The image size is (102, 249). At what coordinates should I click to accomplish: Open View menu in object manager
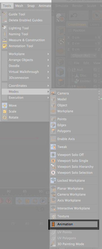tap(97, 63)
